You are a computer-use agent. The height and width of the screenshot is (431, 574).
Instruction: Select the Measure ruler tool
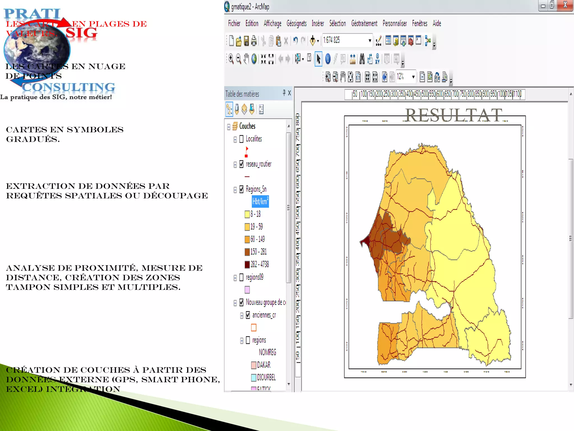(353, 59)
